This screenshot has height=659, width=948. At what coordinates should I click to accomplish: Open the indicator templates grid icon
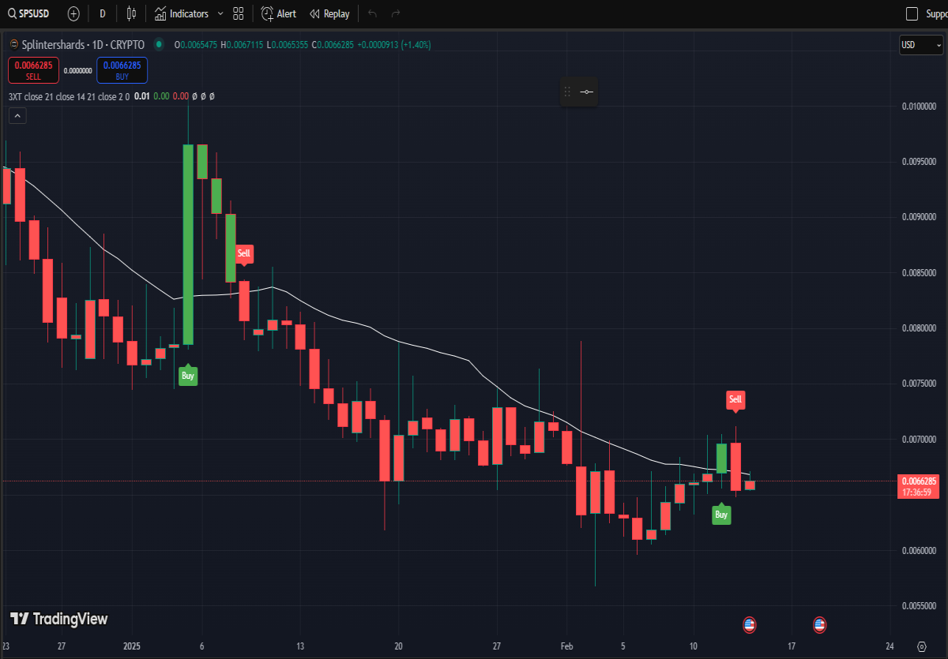click(x=239, y=13)
